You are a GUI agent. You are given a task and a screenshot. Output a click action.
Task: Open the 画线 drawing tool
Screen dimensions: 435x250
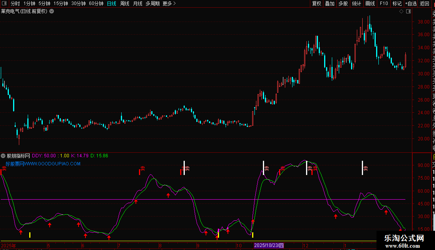370,3
